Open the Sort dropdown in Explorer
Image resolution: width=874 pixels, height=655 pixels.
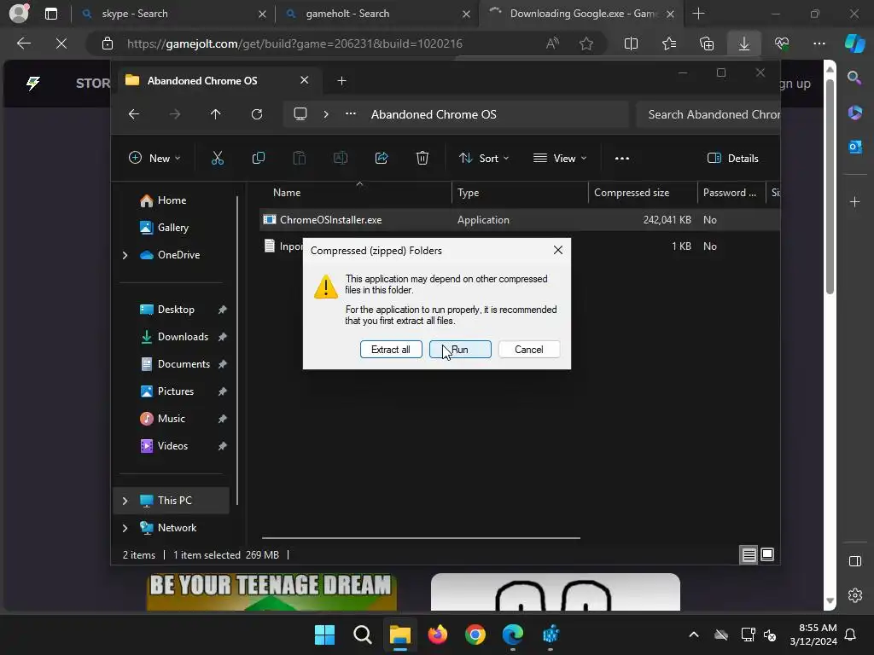pyautogui.click(x=484, y=158)
